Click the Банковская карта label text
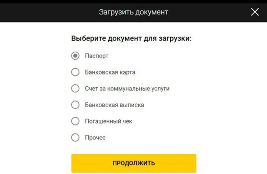The image size is (267, 174). 110,72
